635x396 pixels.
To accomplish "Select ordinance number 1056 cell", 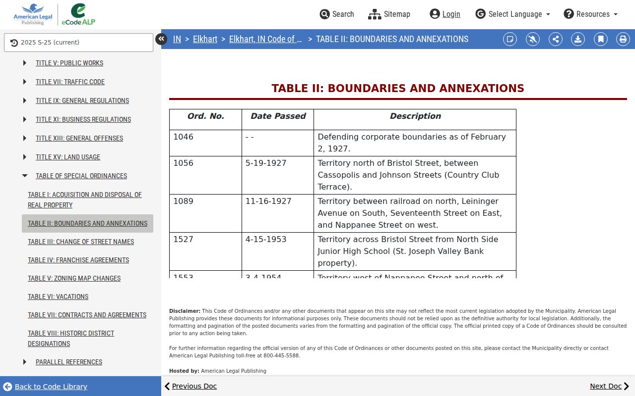I will pyautogui.click(x=205, y=175).
